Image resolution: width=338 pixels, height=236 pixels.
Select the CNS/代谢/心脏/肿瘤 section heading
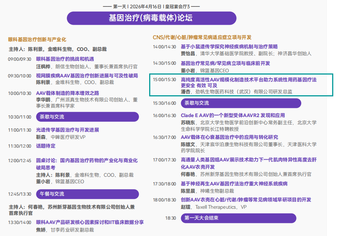(x=202, y=37)
